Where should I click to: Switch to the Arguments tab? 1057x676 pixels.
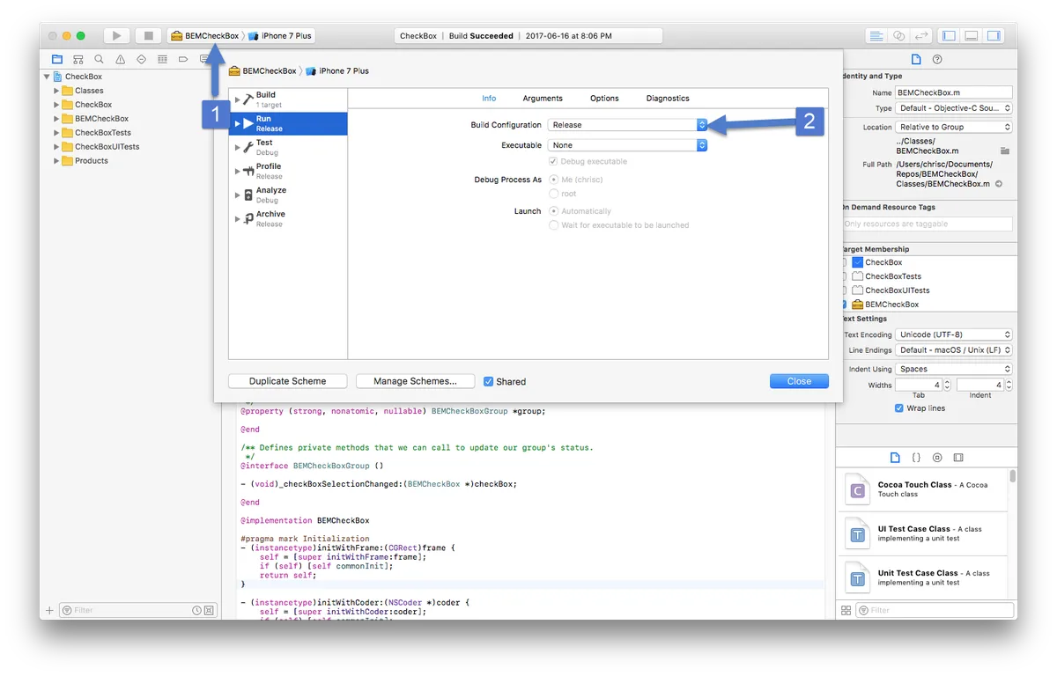coord(543,99)
